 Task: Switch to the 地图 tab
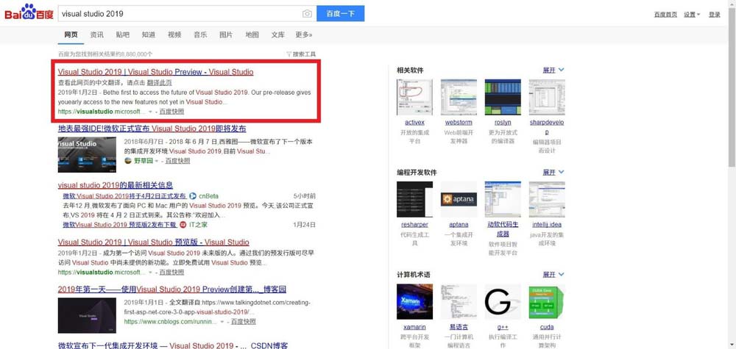pos(252,35)
